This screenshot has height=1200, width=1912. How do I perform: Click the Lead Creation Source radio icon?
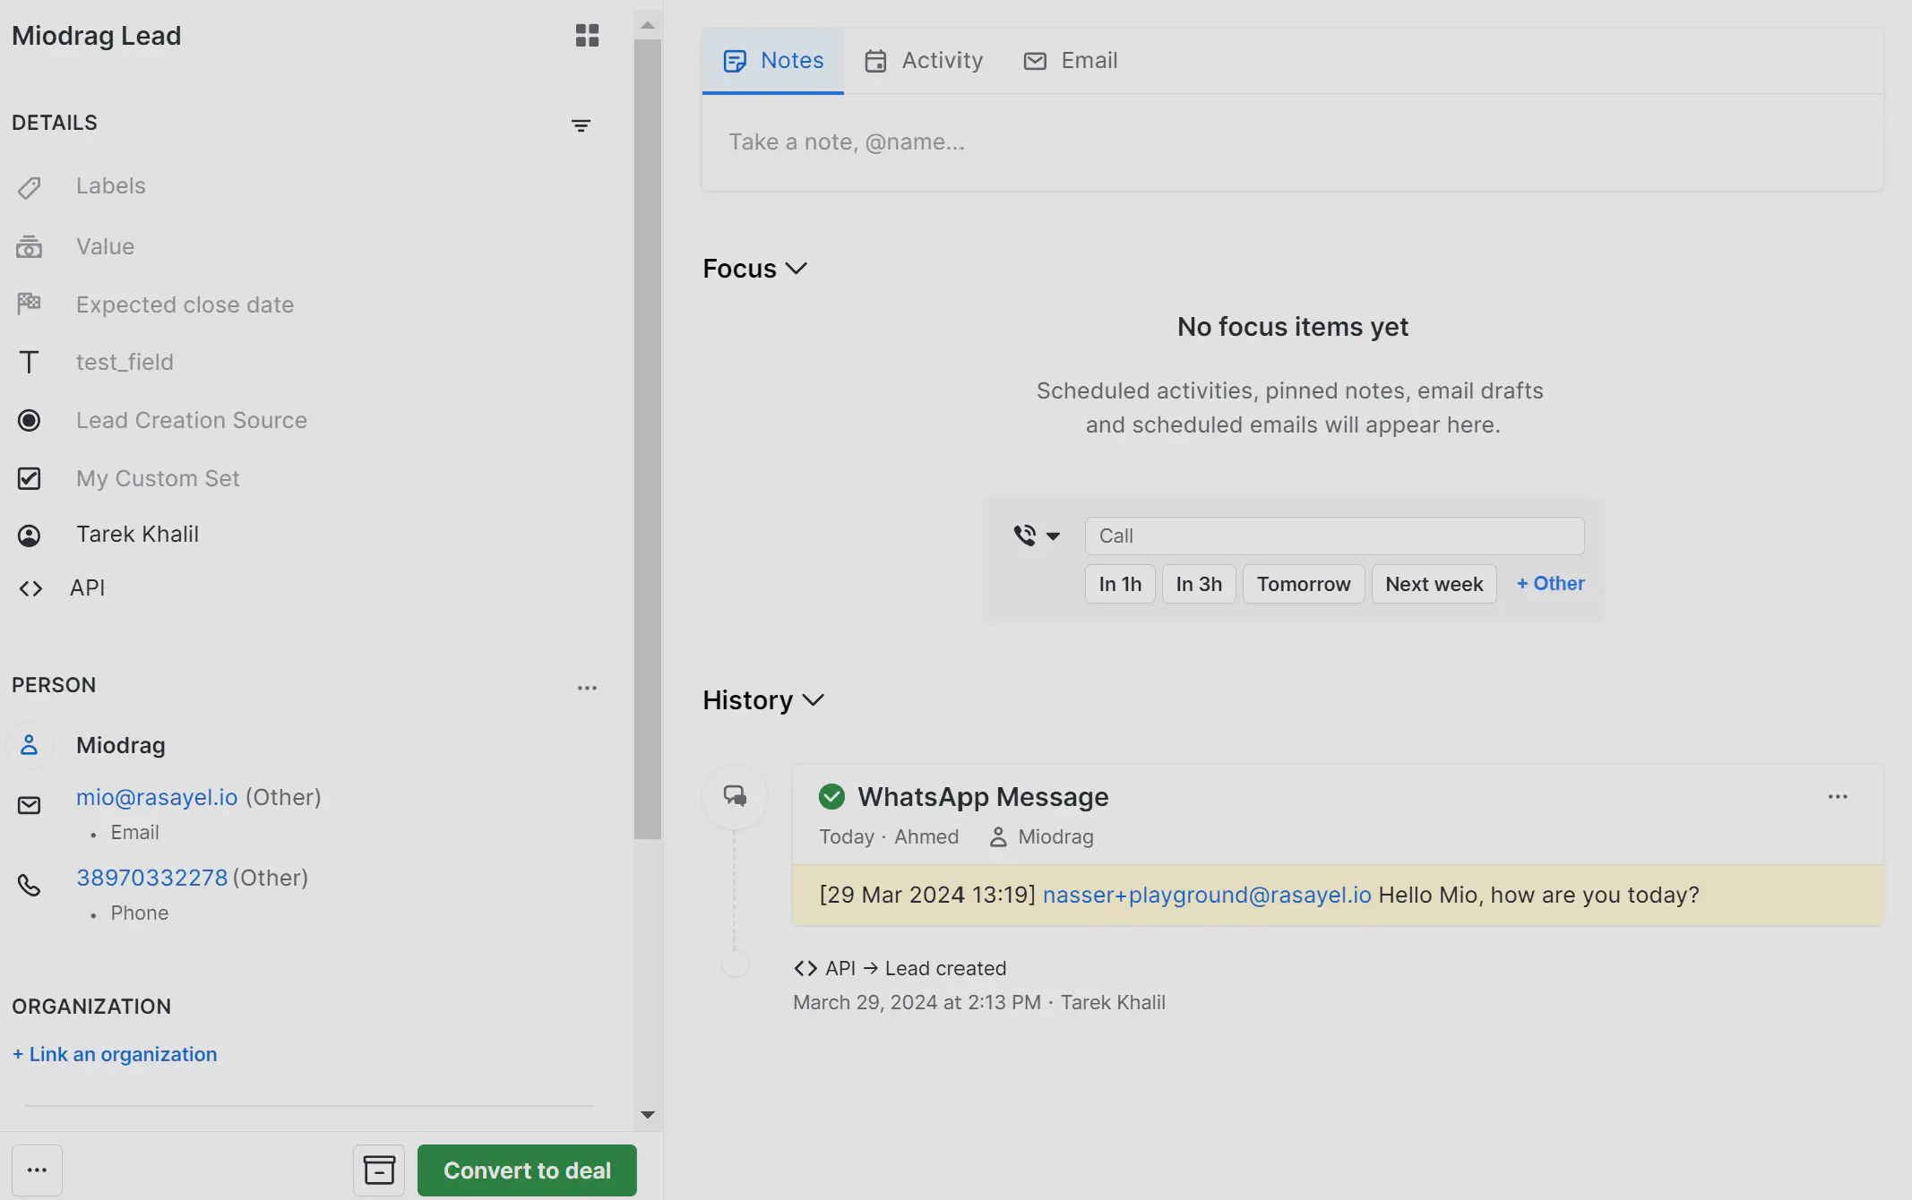pyautogui.click(x=29, y=420)
